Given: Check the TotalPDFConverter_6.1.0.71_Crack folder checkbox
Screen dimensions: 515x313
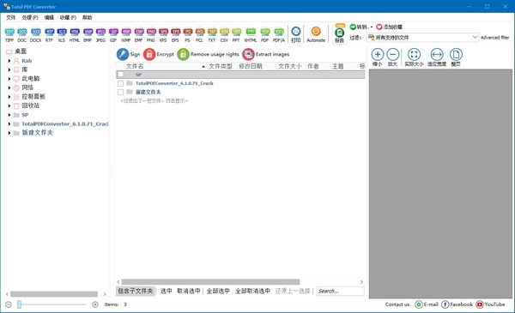Looking at the screenshot, I should coord(120,83).
